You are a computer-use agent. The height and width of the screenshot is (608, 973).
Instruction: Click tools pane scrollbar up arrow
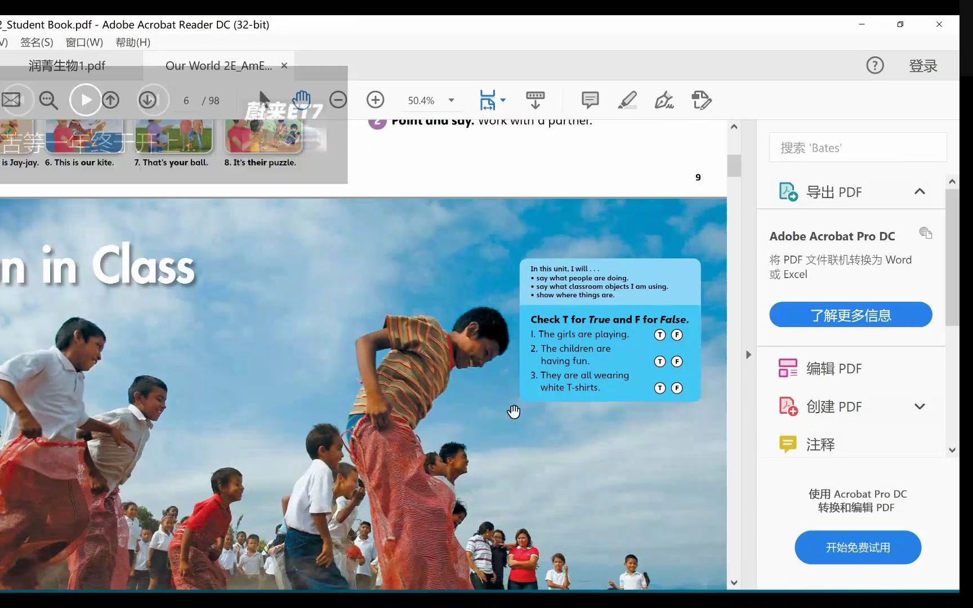click(x=952, y=181)
